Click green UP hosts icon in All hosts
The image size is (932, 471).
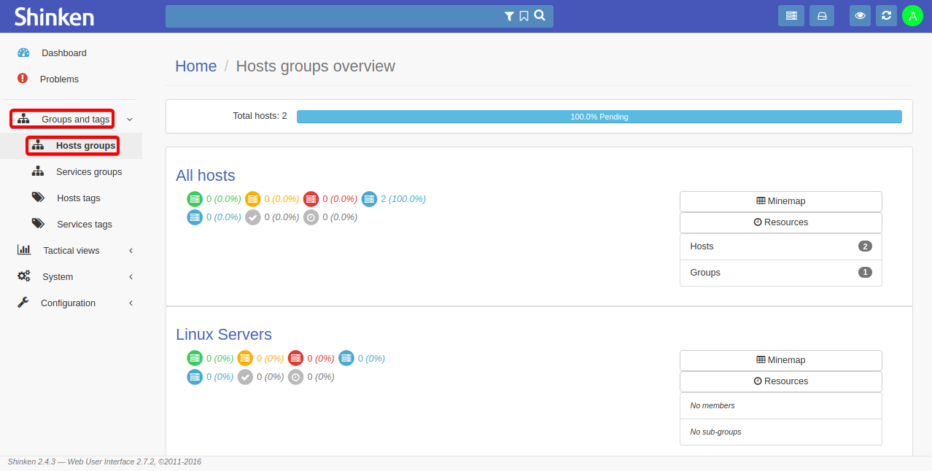tap(195, 199)
